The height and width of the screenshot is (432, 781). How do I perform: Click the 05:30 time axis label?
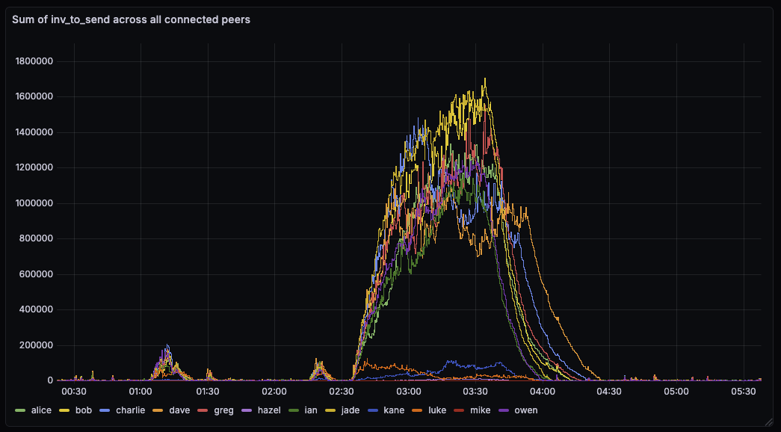(743, 391)
